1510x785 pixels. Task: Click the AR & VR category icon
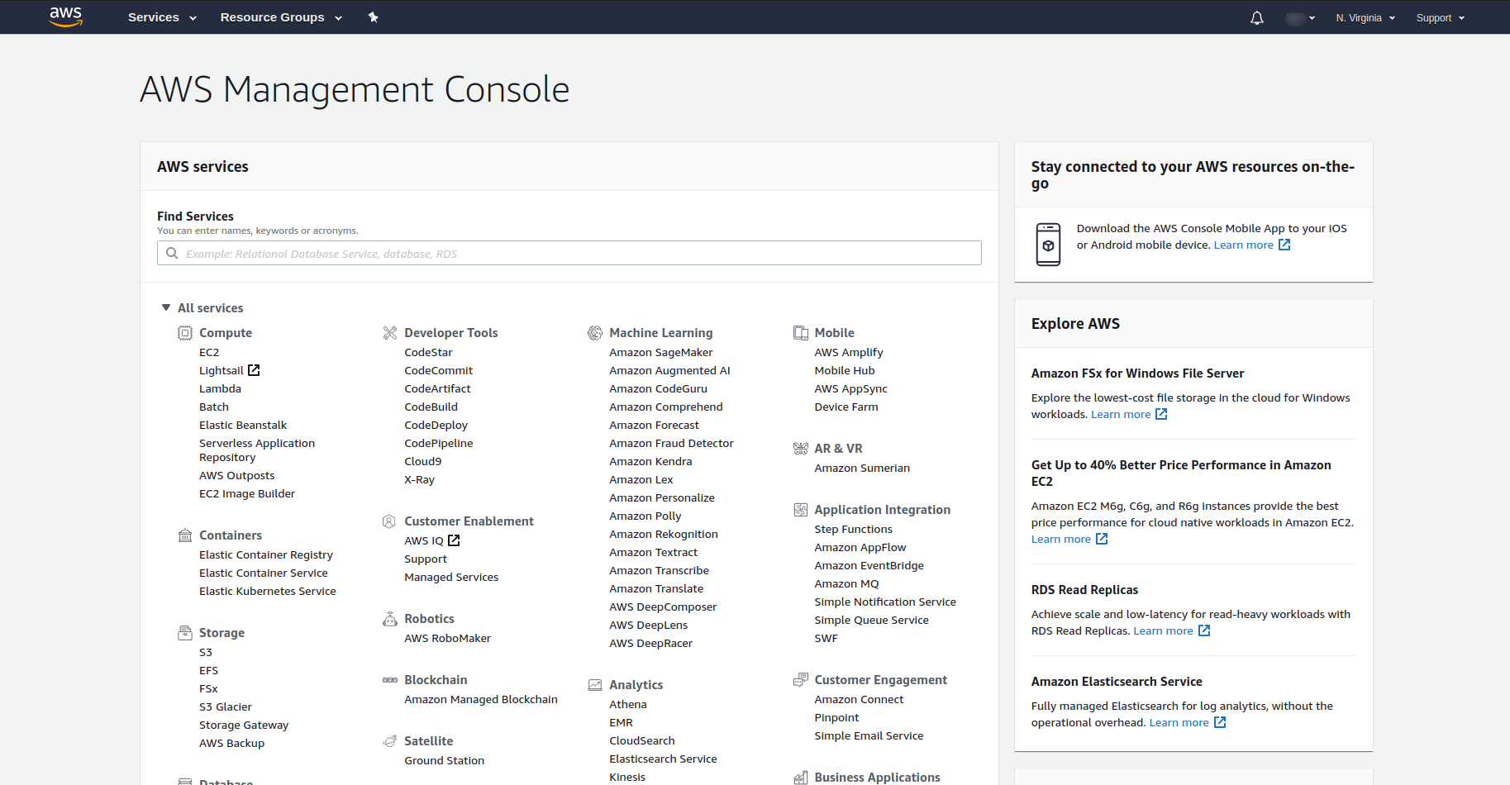(x=801, y=449)
